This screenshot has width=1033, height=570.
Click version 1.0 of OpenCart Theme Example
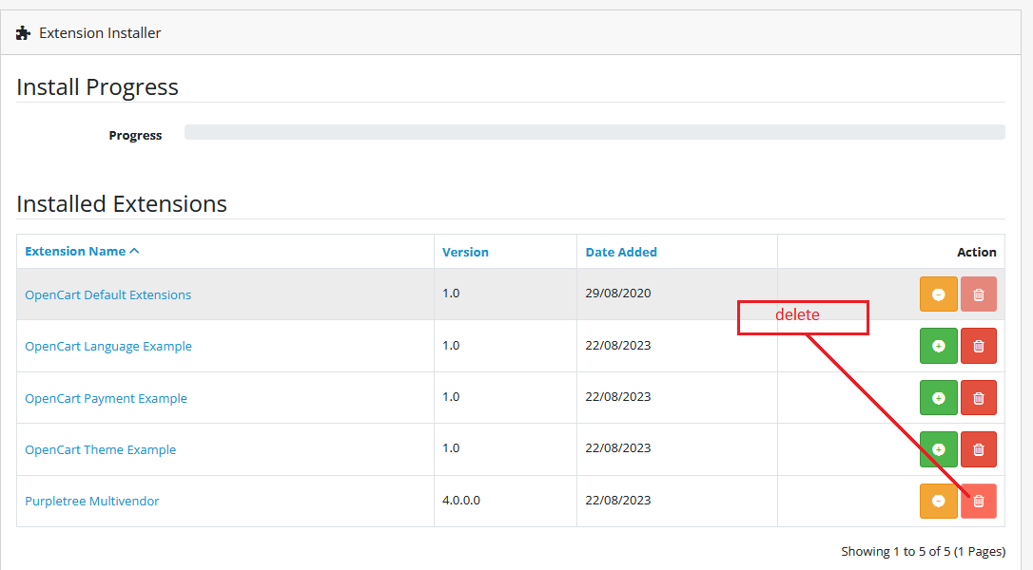451,448
